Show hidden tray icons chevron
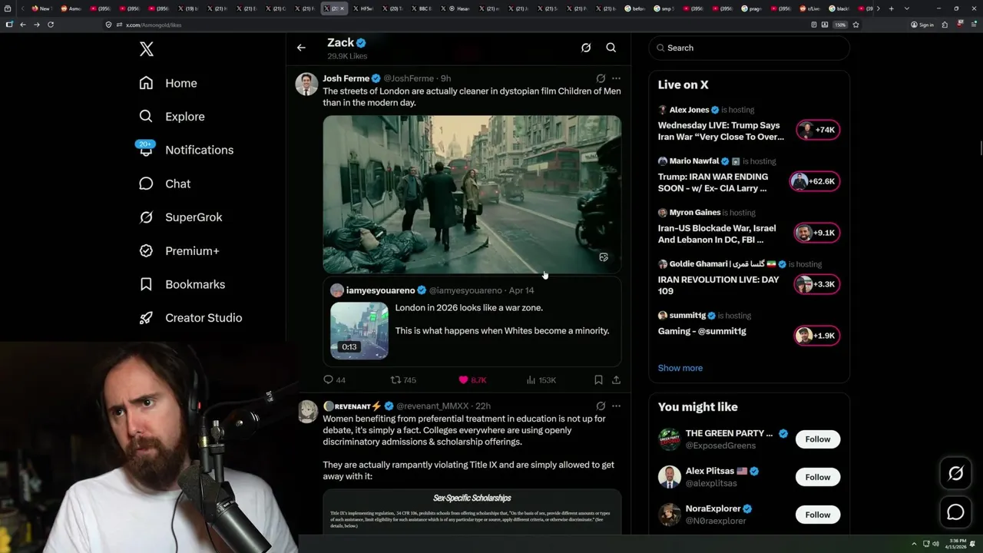983x553 pixels. coord(914,544)
